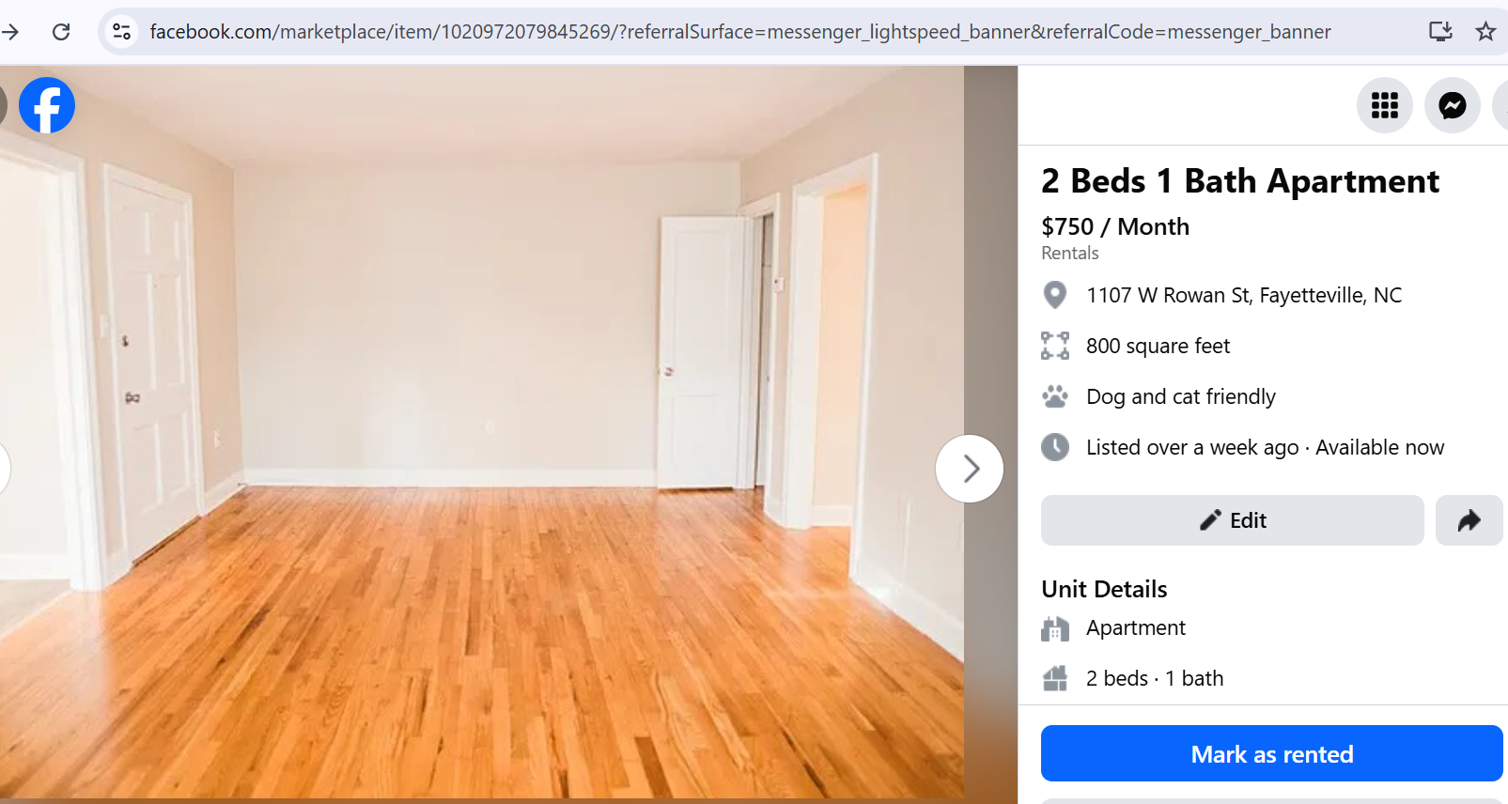Share the listing with the arrow button
Viewport: 1508px width, 804px height.
(x=1469, y=520)
